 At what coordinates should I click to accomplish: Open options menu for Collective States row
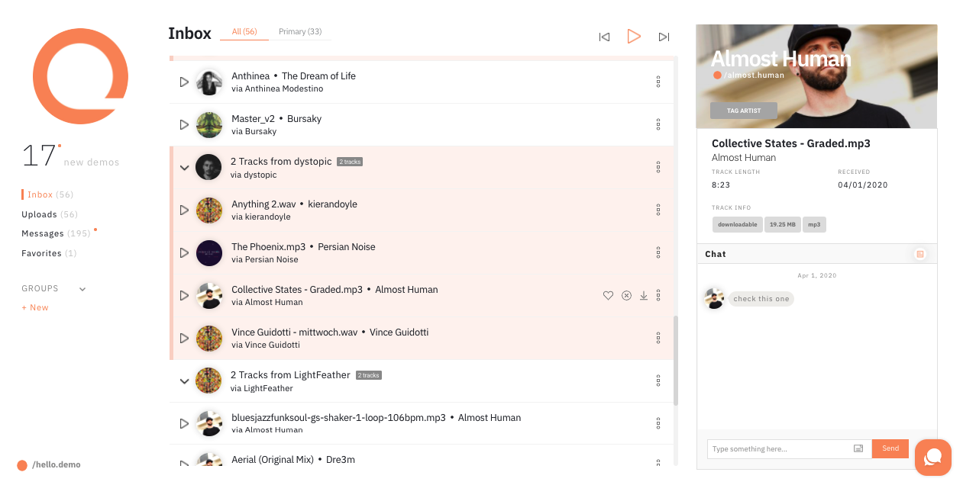[658, 295]
